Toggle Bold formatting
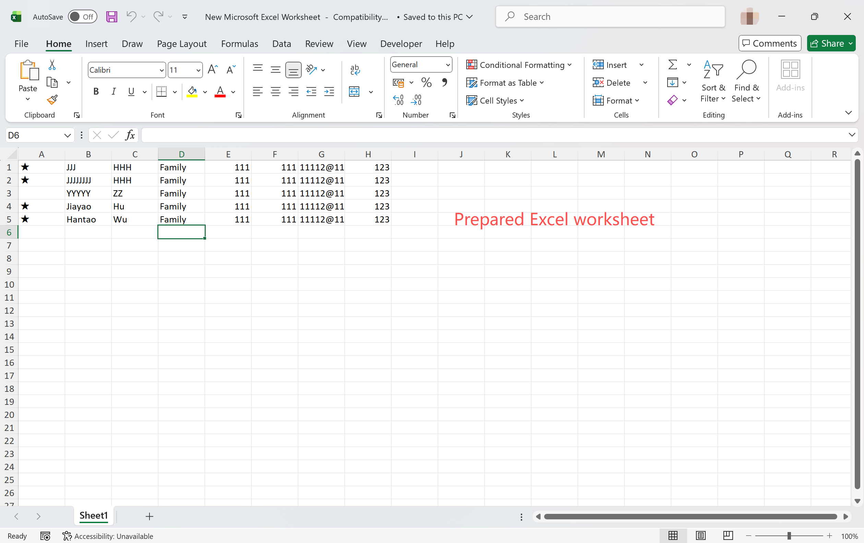Viewport: 864px width, 543px height. pyautogui.click(x=96, y=92)
